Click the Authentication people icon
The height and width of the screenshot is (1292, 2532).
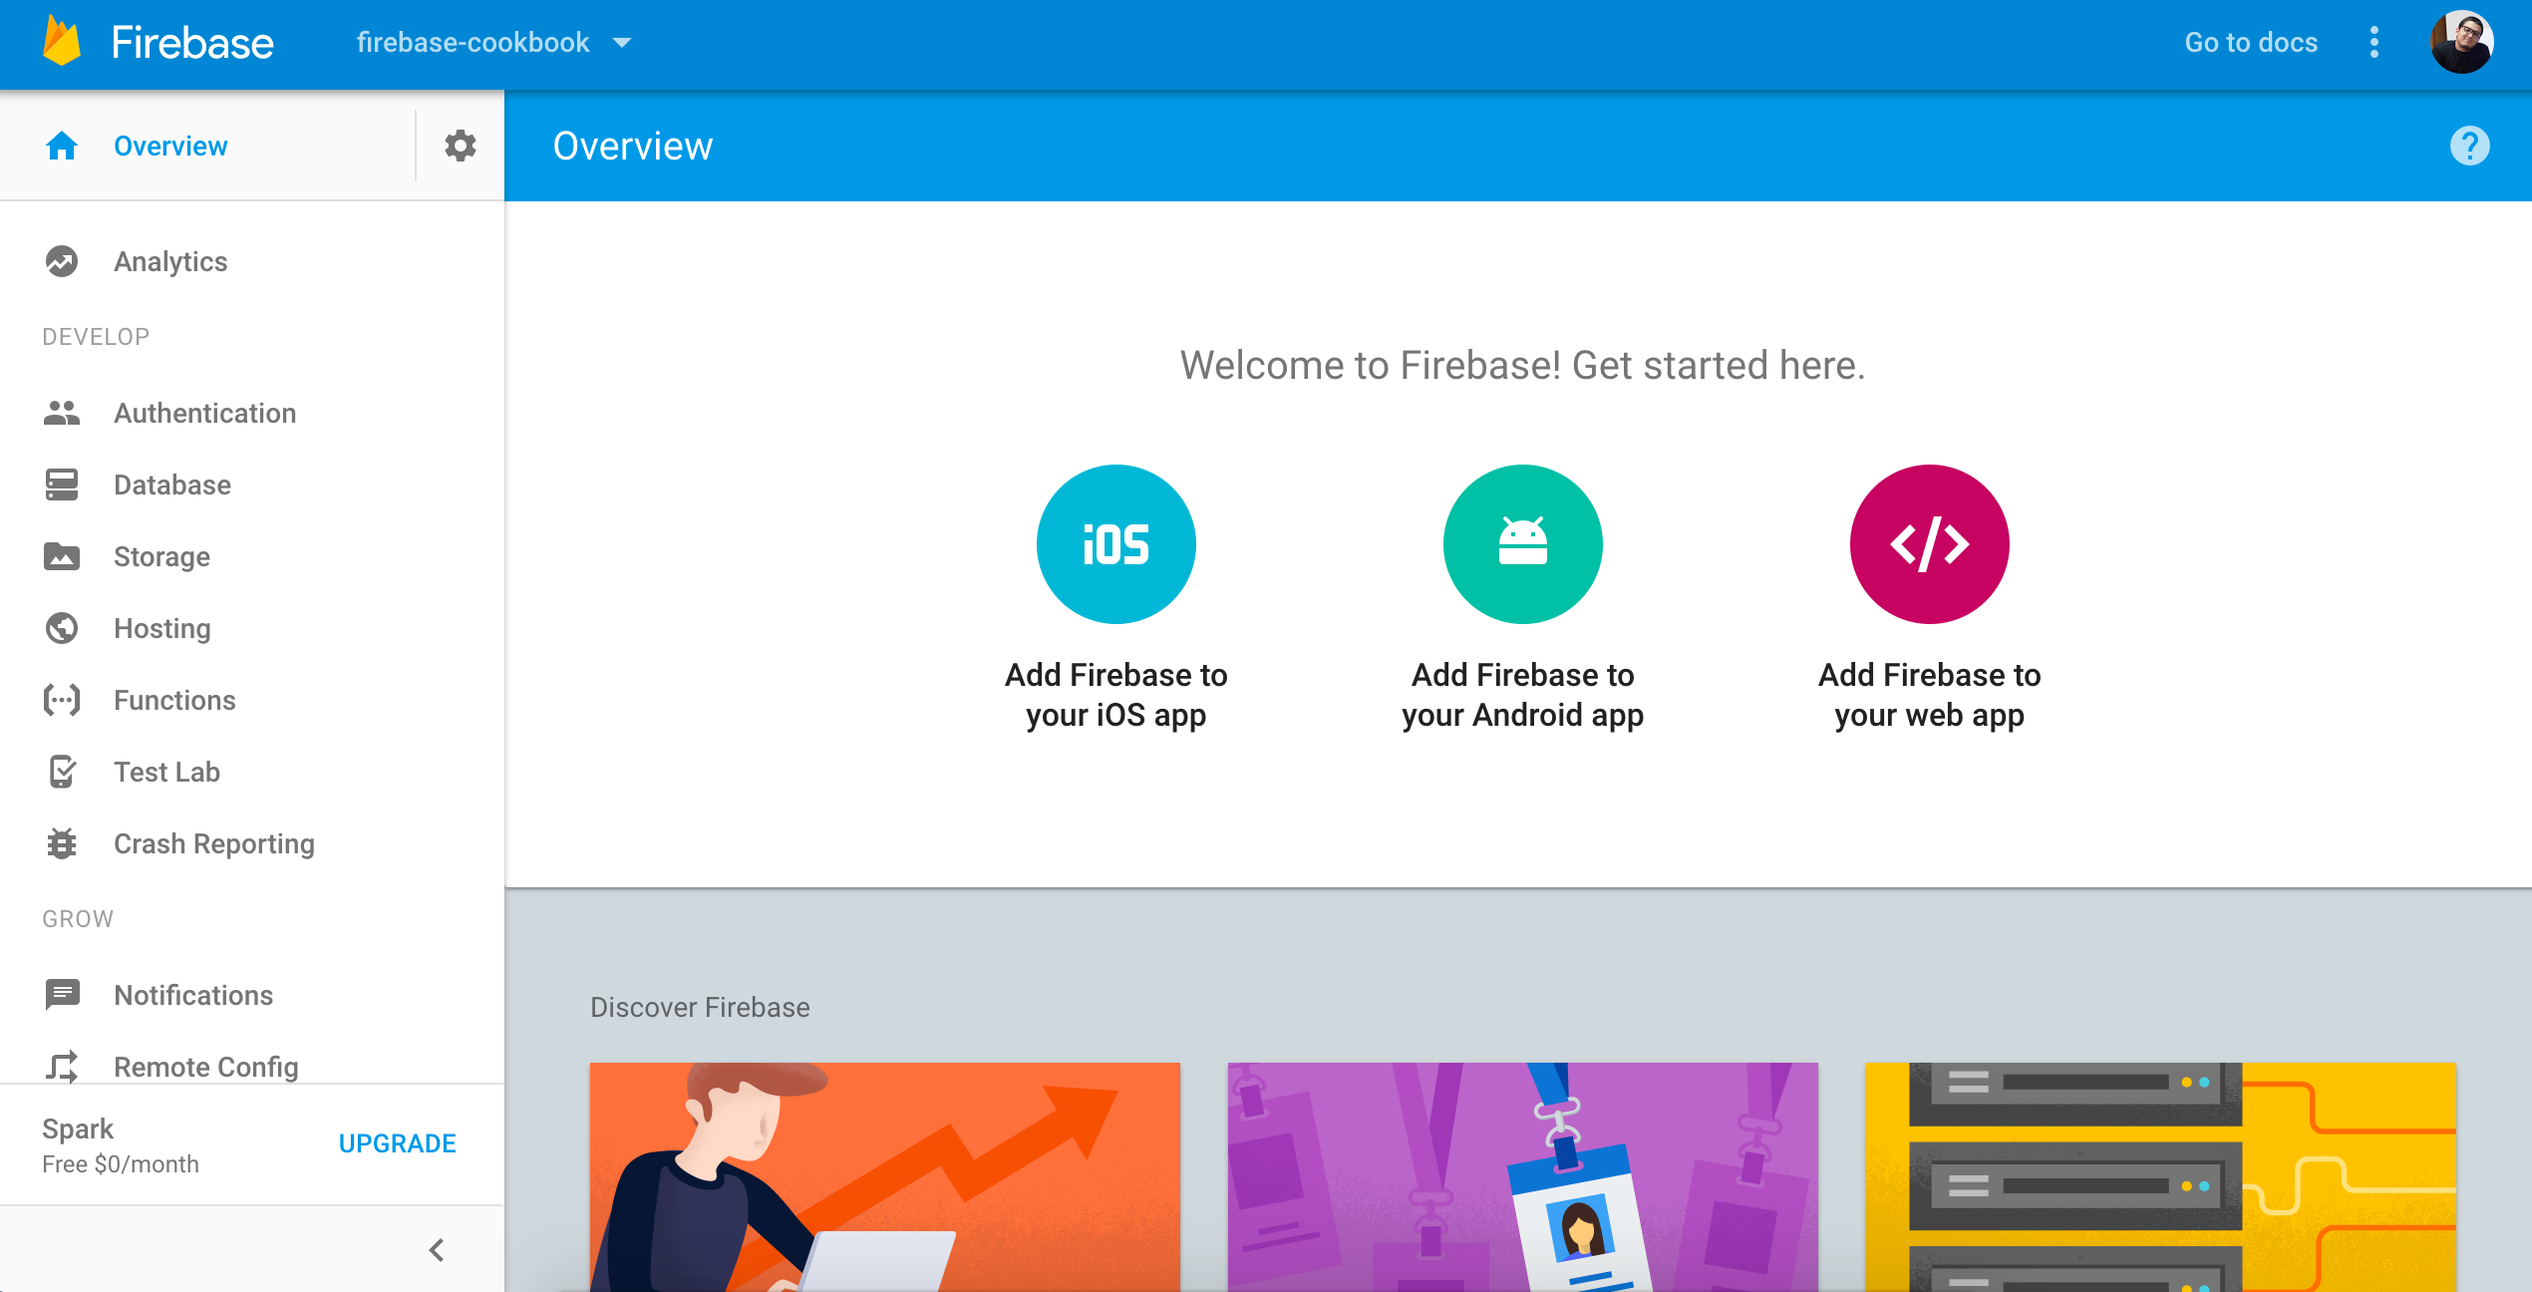click(x=62, y=413)
